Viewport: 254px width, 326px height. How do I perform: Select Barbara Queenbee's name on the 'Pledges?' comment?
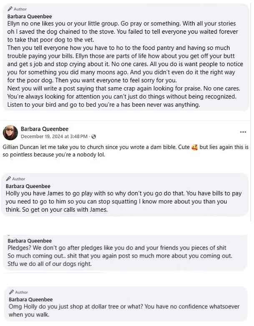(x=30, y=241)
